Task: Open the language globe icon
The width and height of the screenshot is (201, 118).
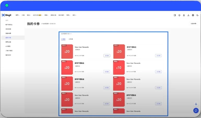Action: 193,15
